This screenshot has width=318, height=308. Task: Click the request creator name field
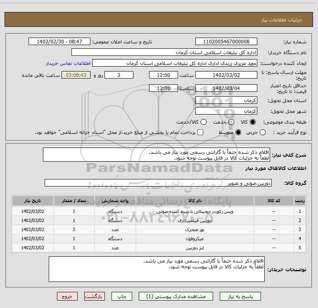pos(175,63)
